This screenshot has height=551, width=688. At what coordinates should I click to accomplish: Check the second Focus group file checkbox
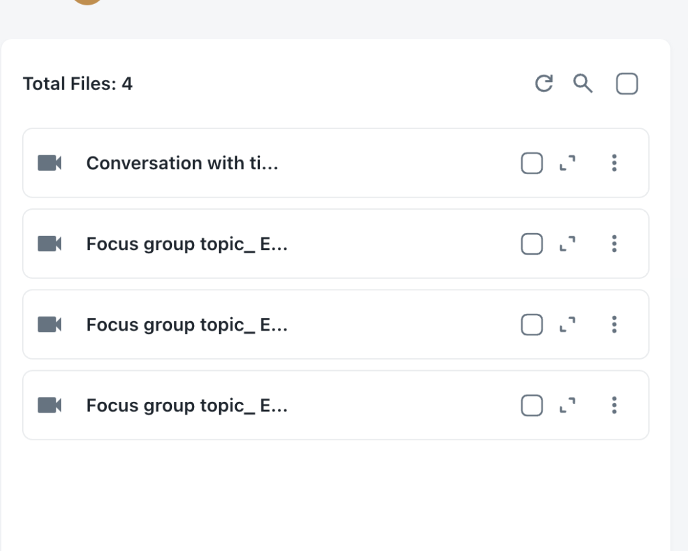point(531,325)
